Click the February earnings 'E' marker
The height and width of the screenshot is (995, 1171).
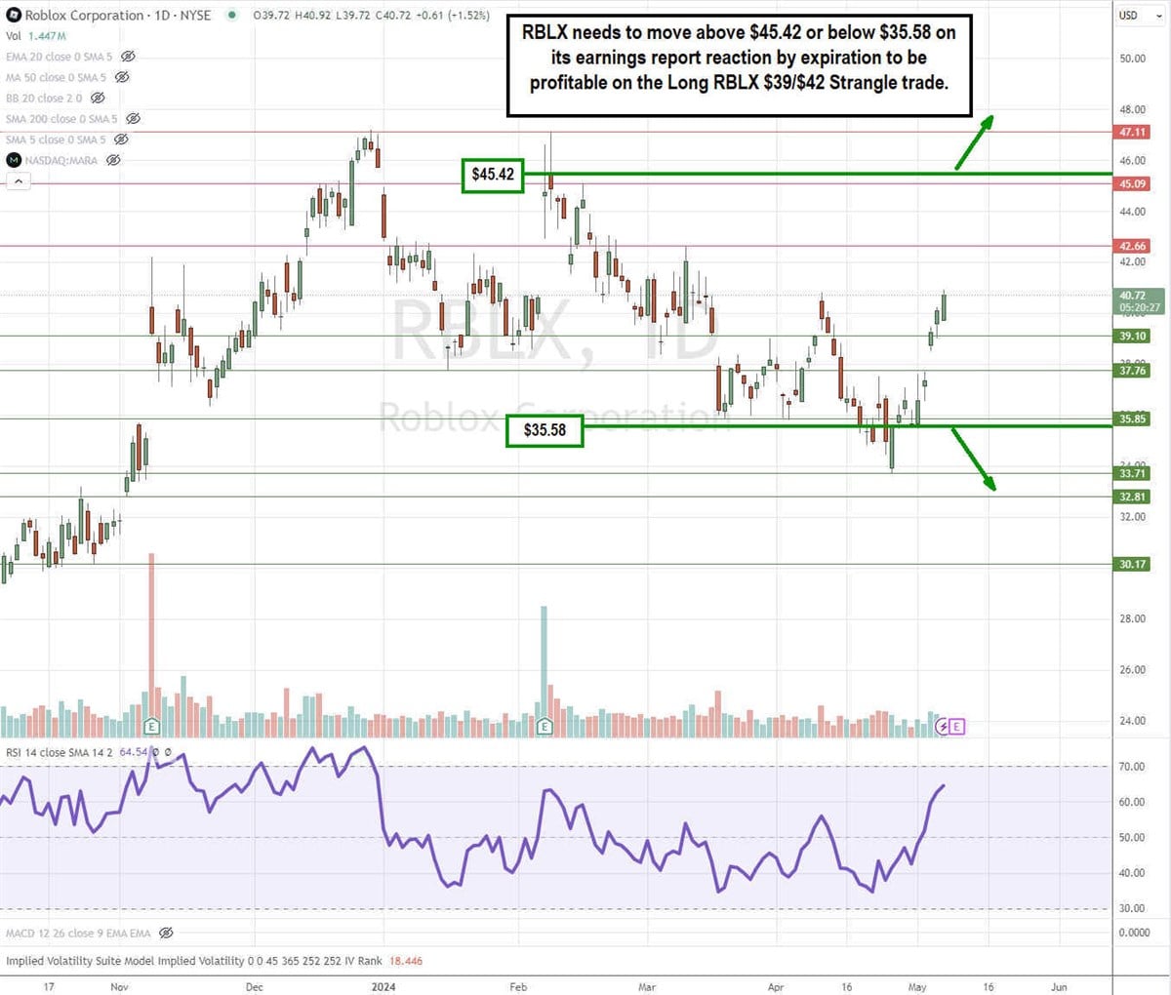[x=544, y=726]
